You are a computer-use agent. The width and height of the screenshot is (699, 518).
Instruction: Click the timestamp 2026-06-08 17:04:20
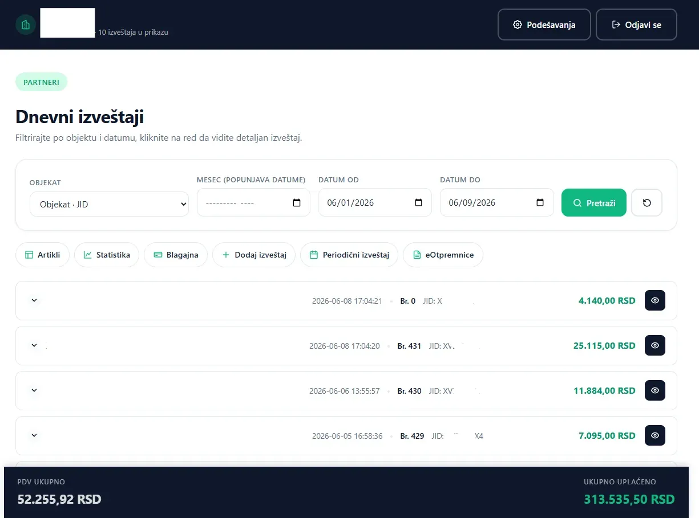(345, 346)
